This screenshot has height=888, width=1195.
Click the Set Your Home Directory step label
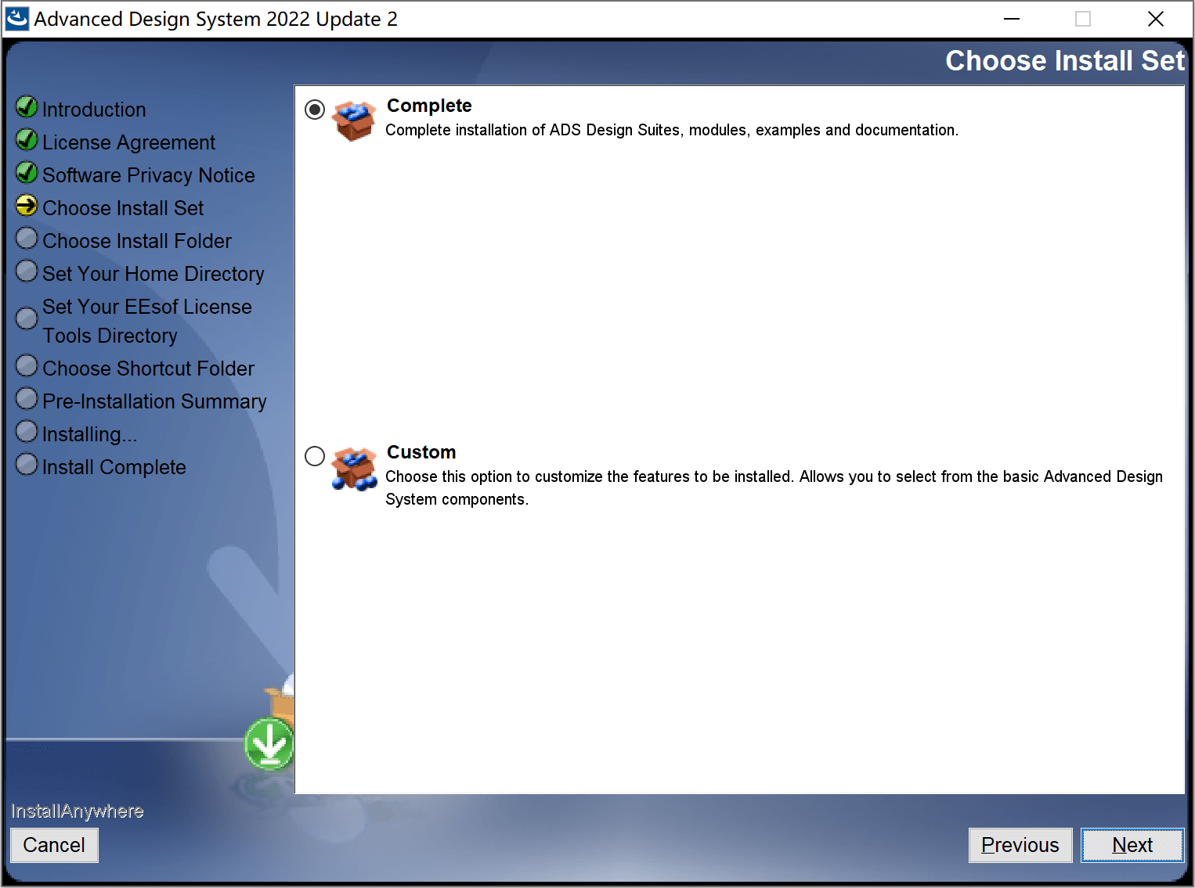(x=153, y=274)
